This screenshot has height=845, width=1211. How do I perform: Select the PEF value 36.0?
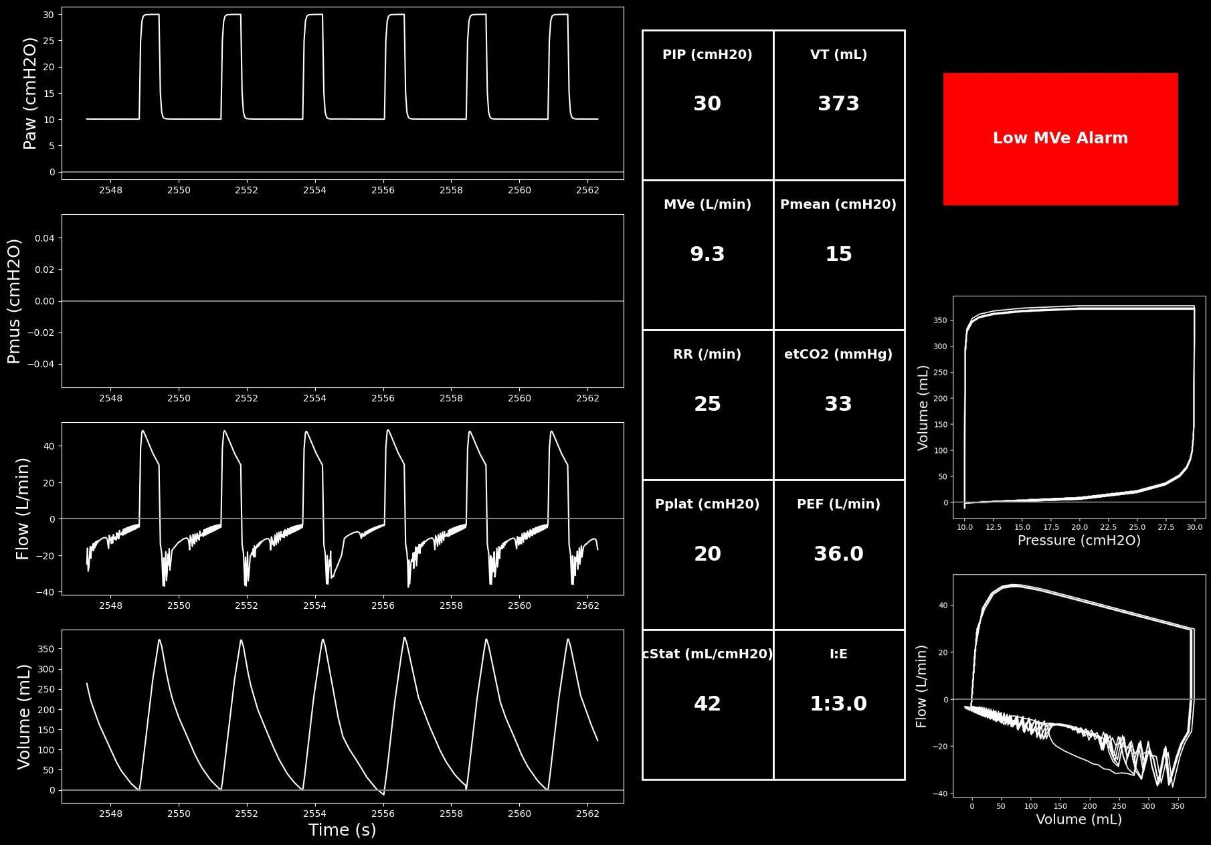click(x=838, y=554)
